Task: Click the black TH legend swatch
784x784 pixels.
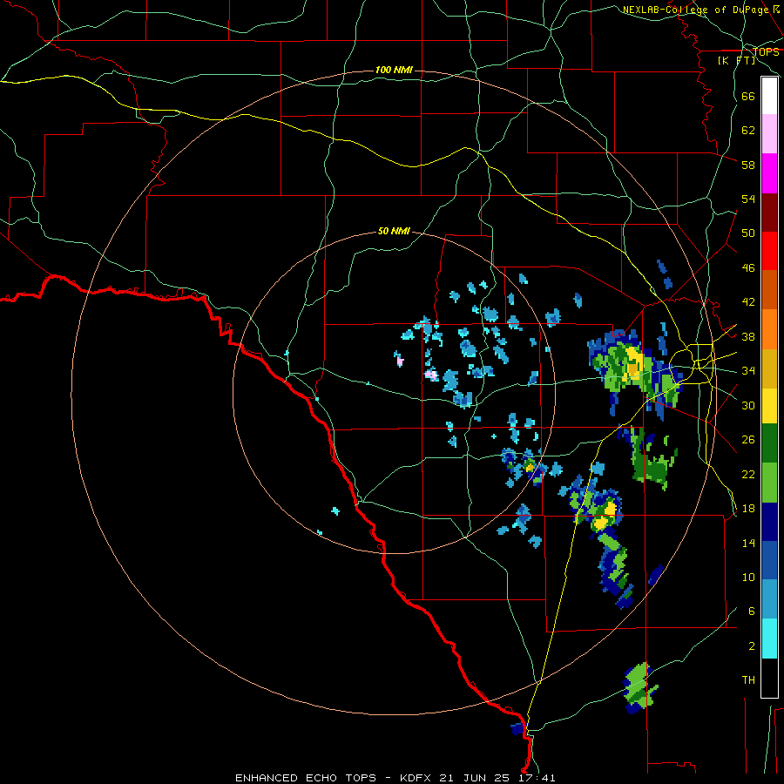Action: click(769, 678)
